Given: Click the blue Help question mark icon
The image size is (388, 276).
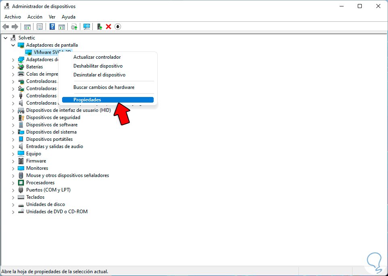Looking at the screenshot, I should point(52,27).
